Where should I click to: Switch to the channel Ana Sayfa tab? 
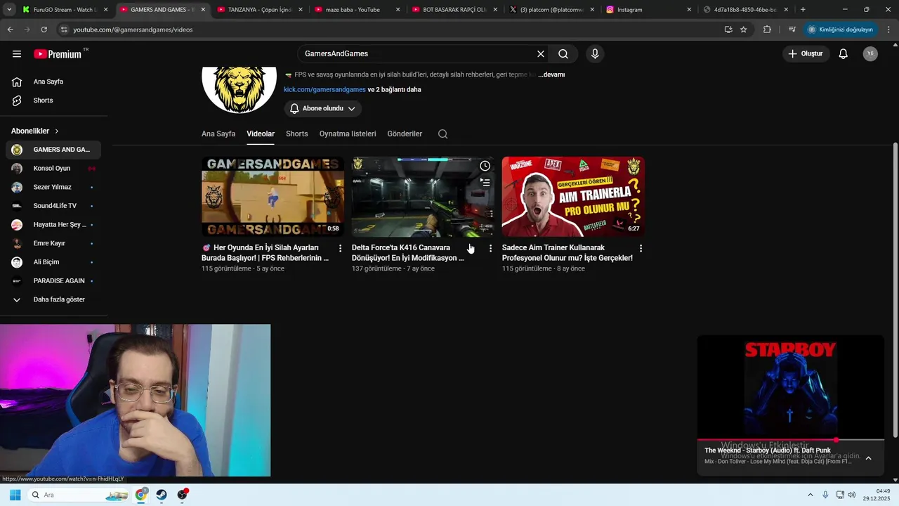tap(218, 134)
